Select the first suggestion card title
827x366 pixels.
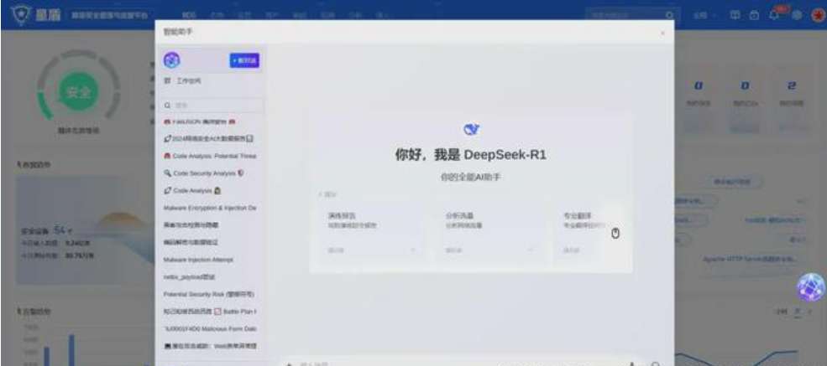coord(343,215)
